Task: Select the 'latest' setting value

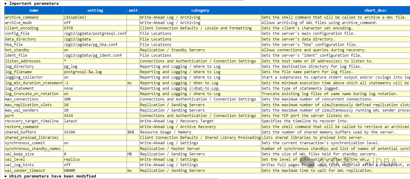Action: pyautogui.click(x=70, y=121)
